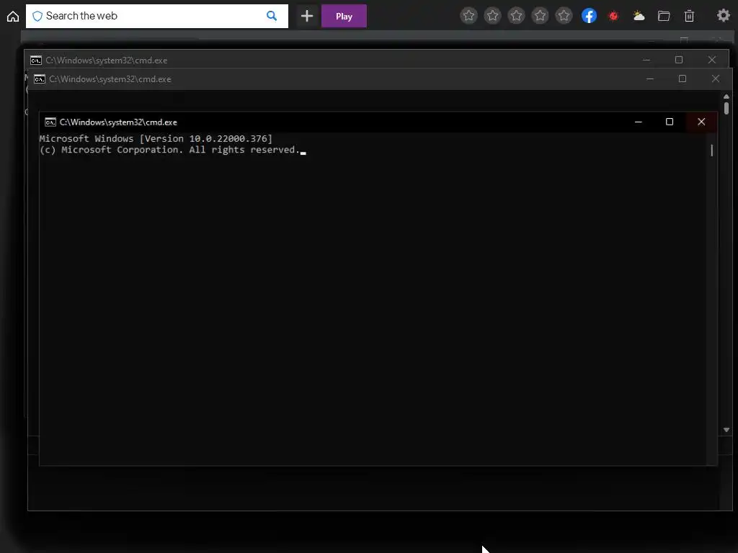The height and width of the screenshot is (553, 738).
Task: Open the third star bookmark slot
Action: pos(516,16)
